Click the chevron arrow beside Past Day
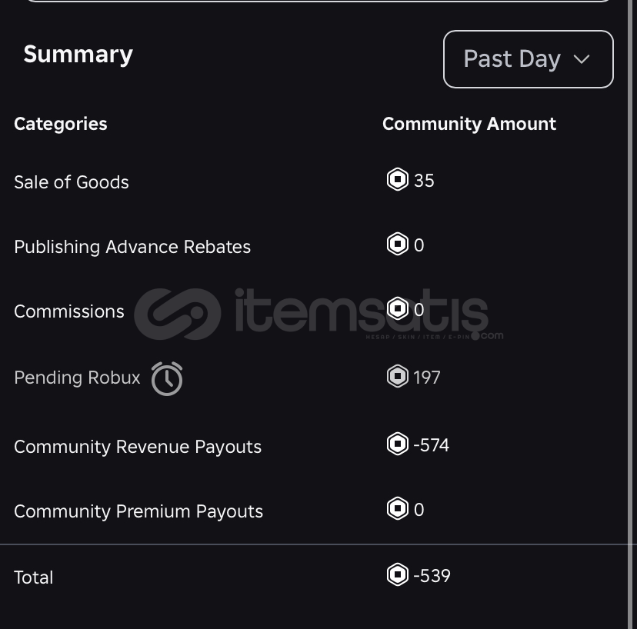This screenshot has width=637, height=629. [x=582, y=60]
